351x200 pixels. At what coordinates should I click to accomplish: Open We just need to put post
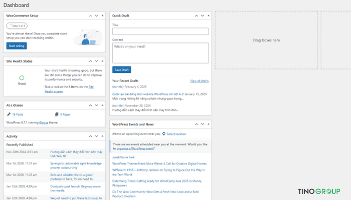point(76,198)
